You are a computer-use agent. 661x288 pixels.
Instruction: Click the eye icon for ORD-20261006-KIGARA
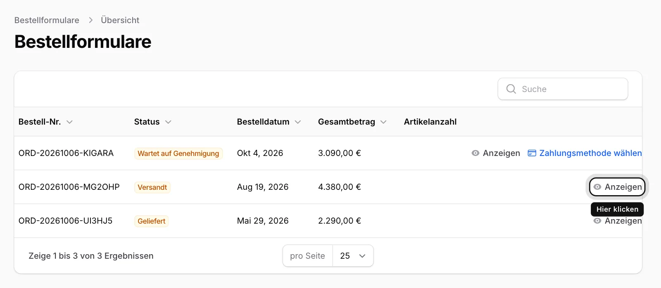click(x=476, y=153)
